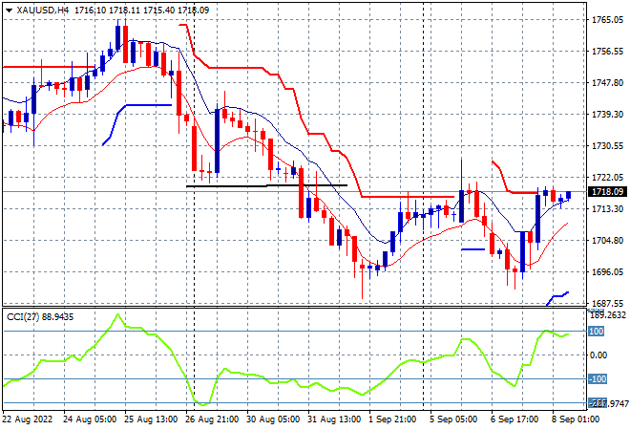
Task: Click the CCI -100 level label
Action: click(x=598, y=379)
